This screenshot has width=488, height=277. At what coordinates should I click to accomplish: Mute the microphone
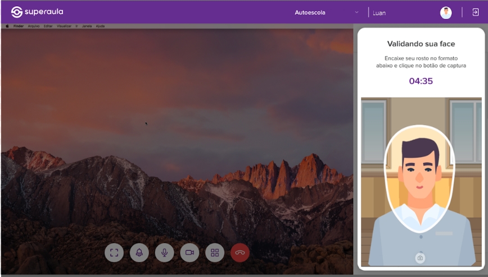(x=164, y=252)
